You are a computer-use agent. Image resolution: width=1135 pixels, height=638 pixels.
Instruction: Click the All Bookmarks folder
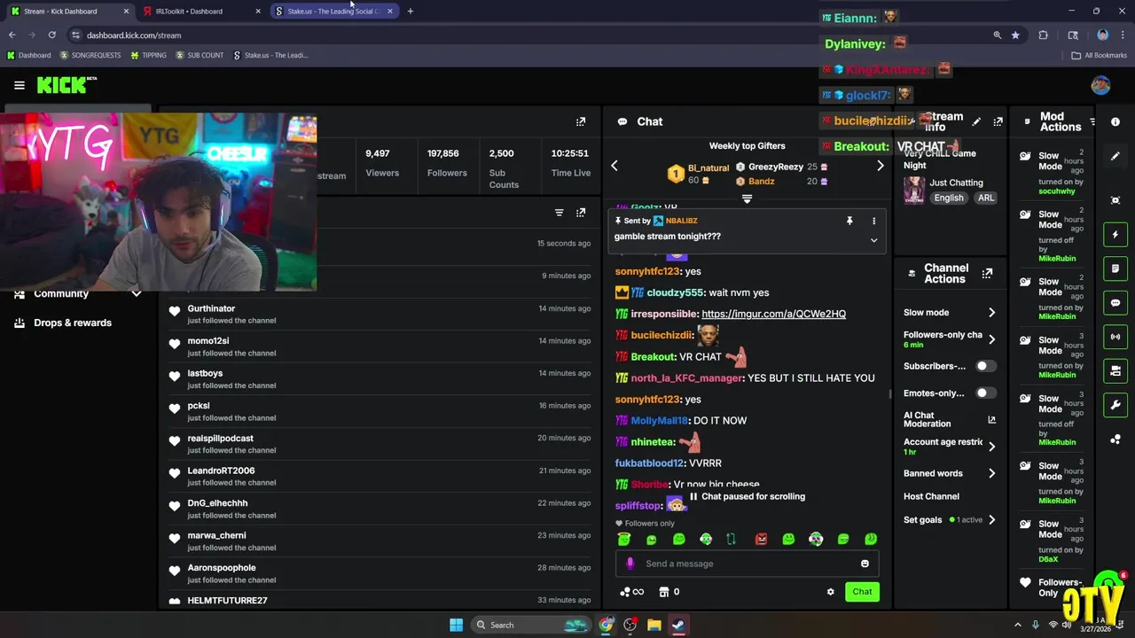pos(1100,55)
